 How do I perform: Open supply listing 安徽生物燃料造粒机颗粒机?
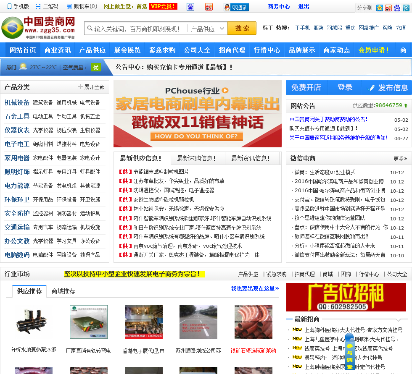tap(164, 199)
